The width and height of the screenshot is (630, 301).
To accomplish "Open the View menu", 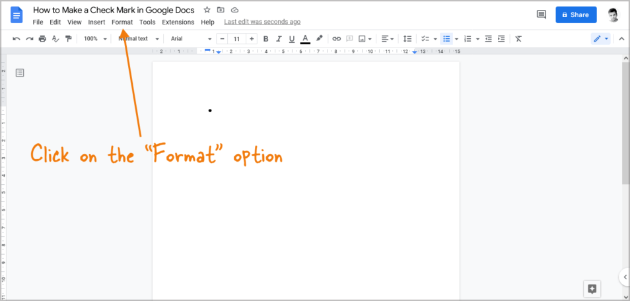I will [x=75, y=22].
